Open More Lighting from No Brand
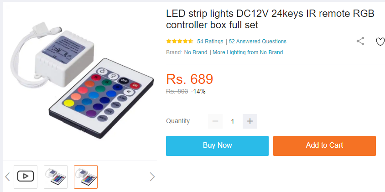 coord(248,52)
